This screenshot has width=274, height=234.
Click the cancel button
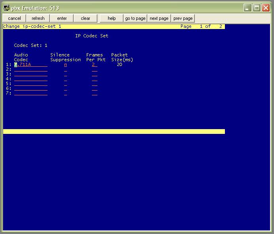coord(14,18)
